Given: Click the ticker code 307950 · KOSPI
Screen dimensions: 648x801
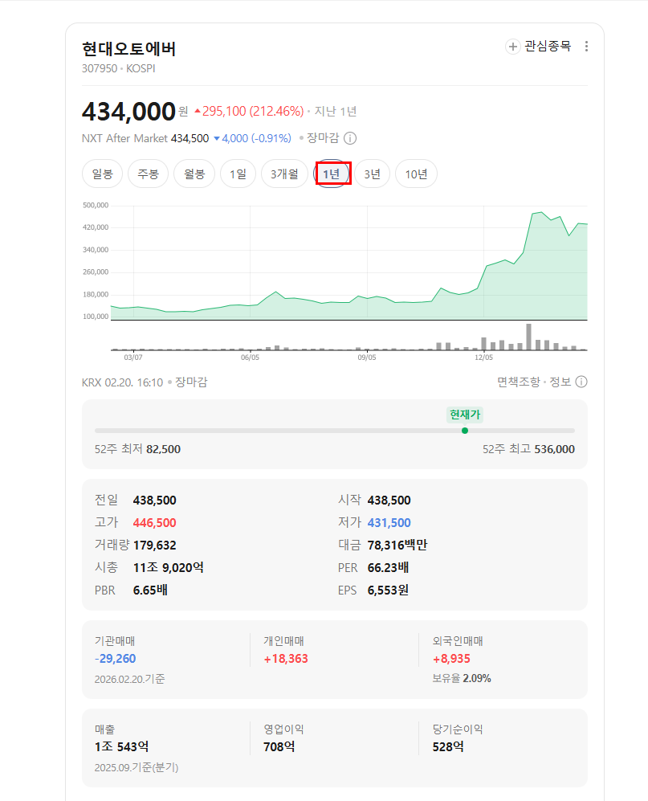Looking at the screenshot, I should click(x=119, y=68).
